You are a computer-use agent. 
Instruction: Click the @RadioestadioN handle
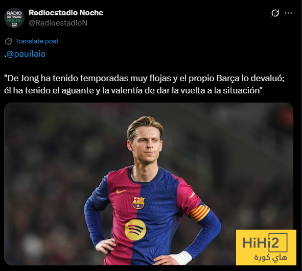coord(58,23)
